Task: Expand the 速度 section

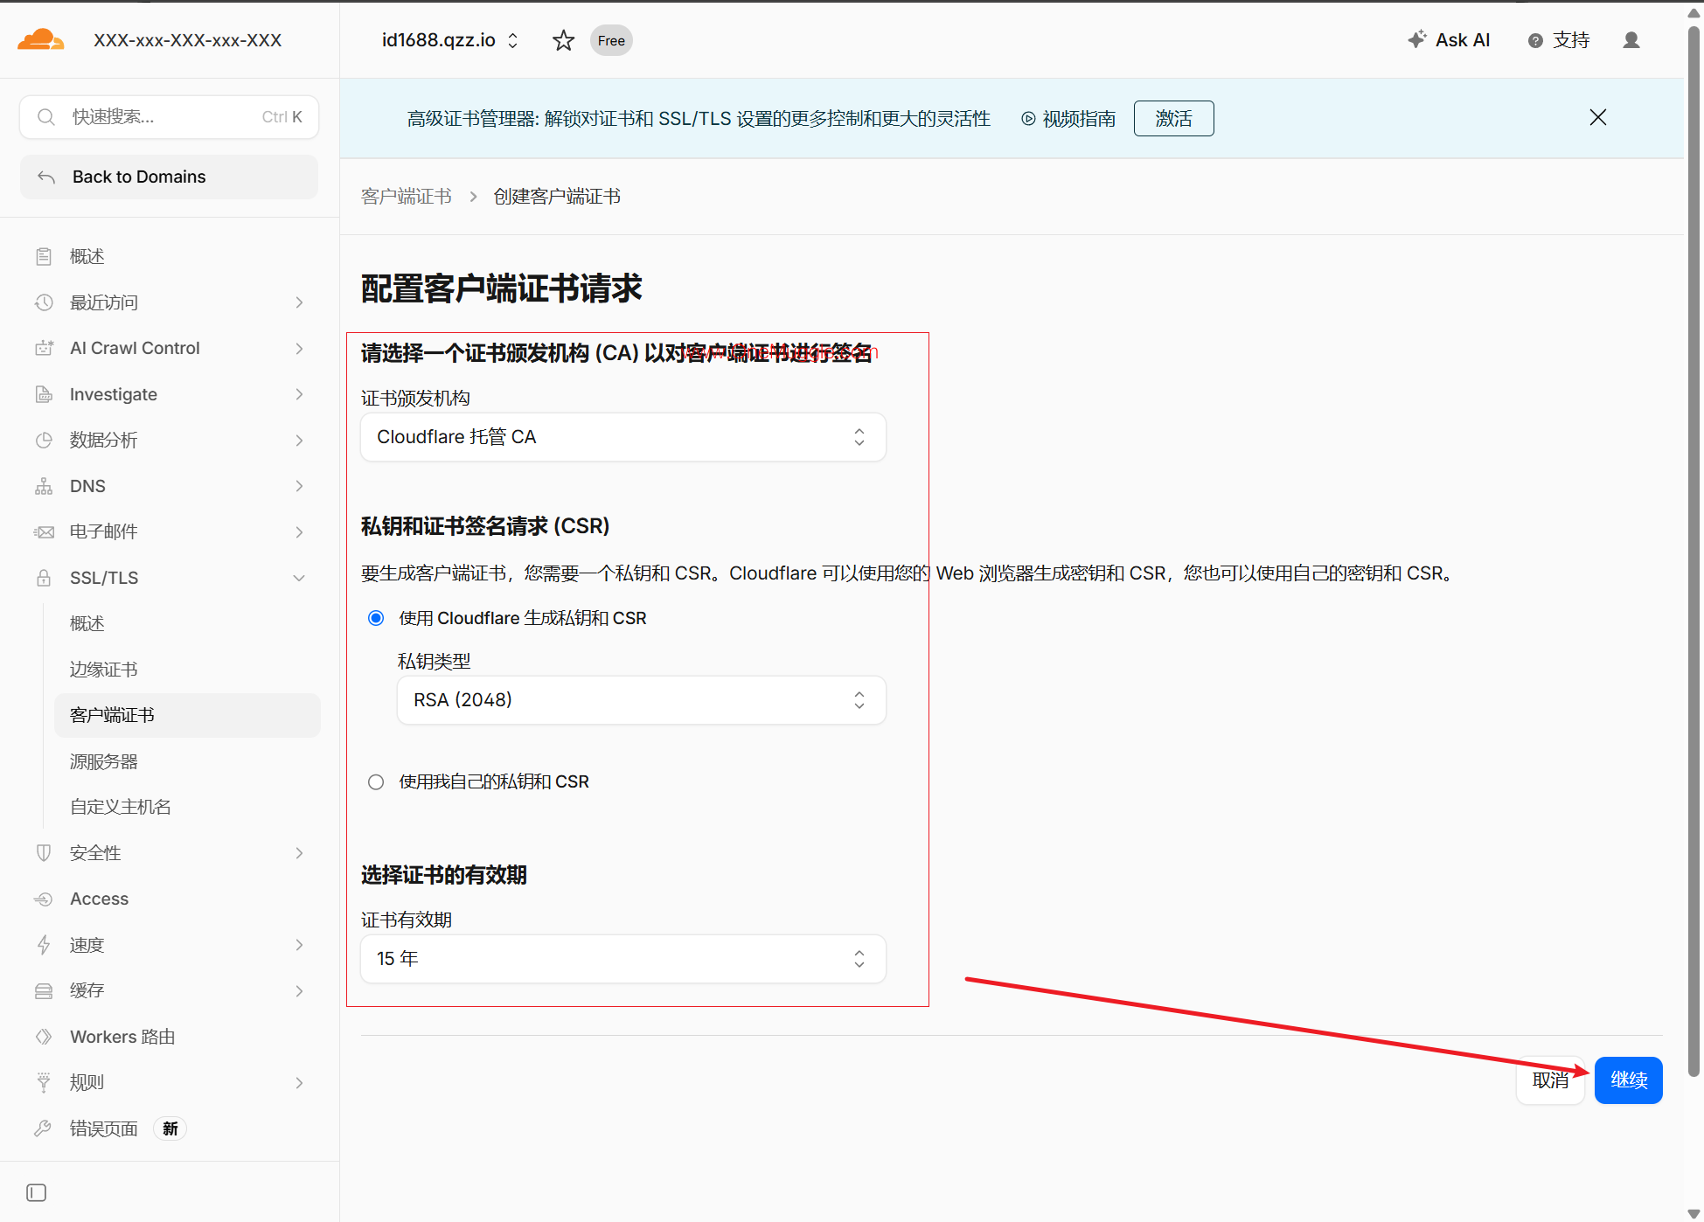Action: pyautogui.click(x=299, y=945)
